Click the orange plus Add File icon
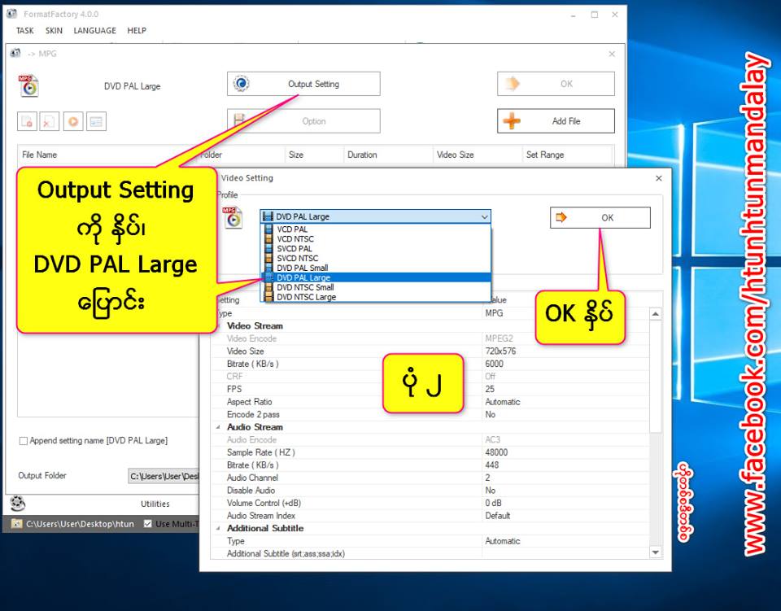 click(x=512, y=121)
